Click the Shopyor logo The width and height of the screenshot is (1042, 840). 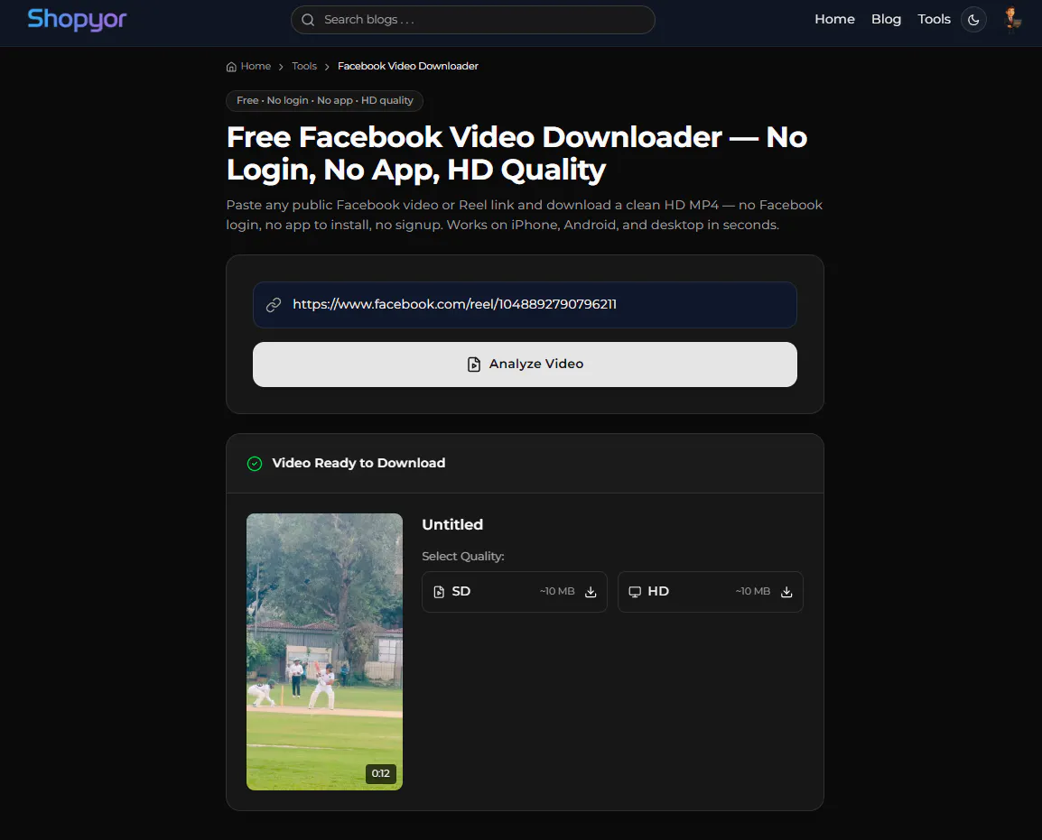(77, 20)
